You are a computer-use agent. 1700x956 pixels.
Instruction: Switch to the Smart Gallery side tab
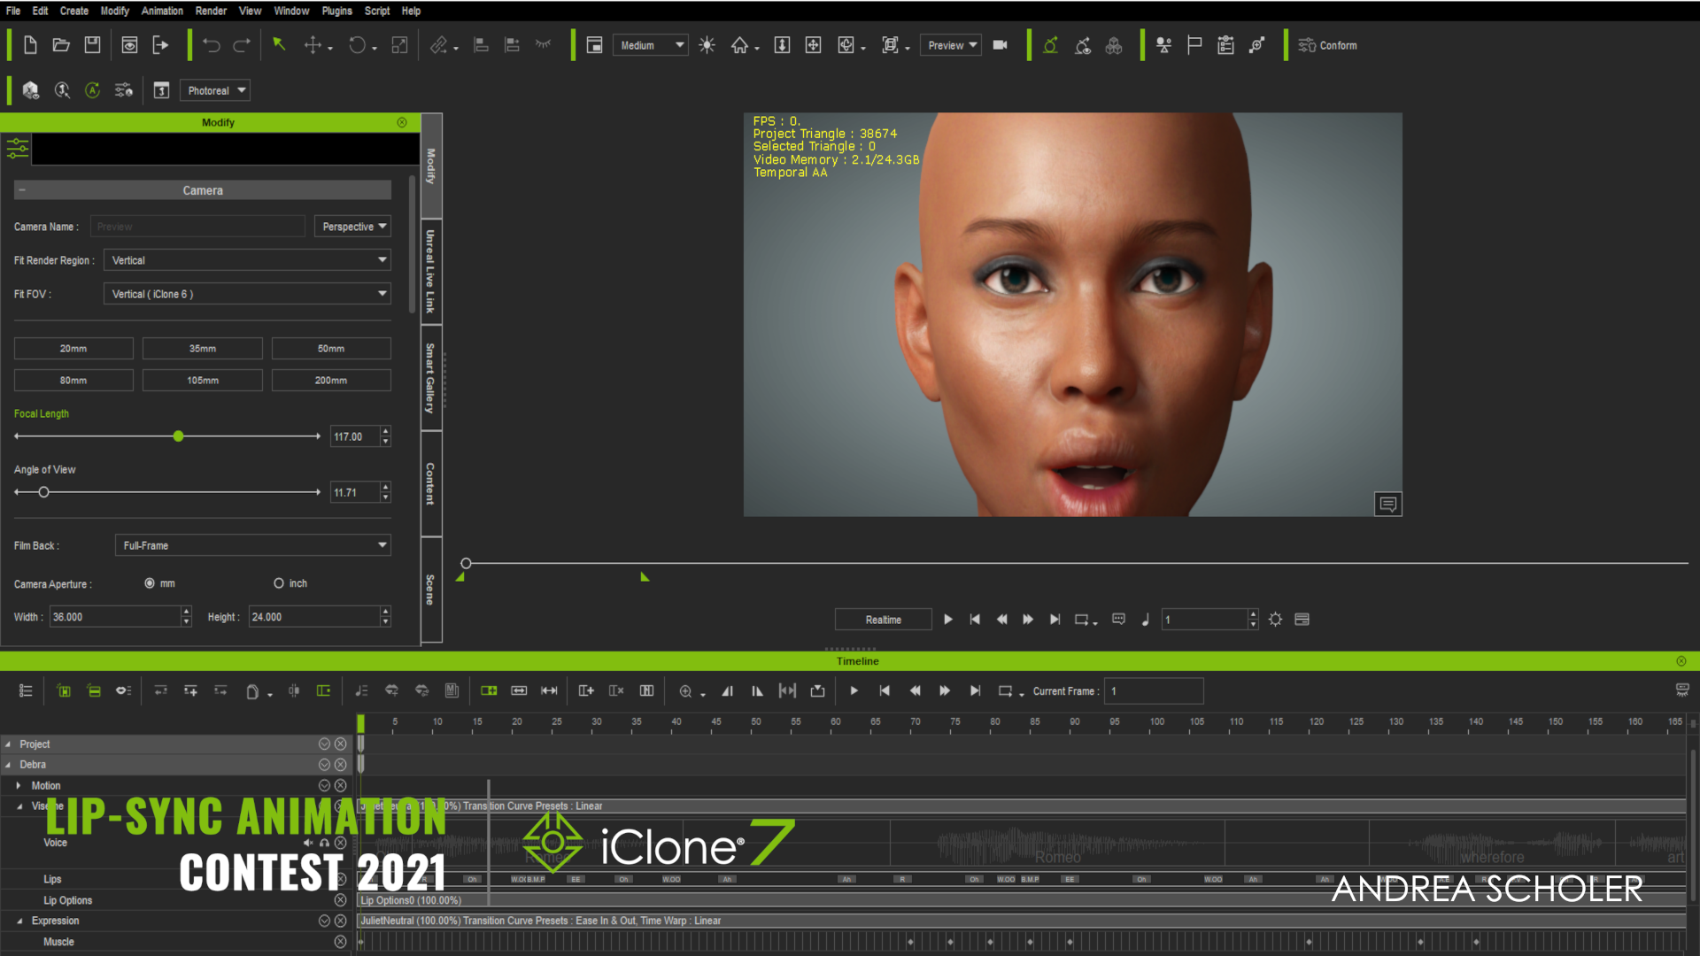coord(431,378)
